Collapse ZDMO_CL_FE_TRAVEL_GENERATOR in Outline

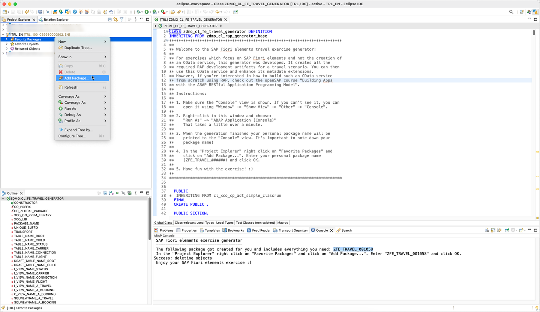[x=3, y=199]
